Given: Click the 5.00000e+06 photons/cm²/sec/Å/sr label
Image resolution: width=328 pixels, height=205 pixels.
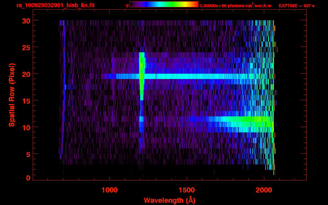Looking at the screenshot, I should click(236, 5).
